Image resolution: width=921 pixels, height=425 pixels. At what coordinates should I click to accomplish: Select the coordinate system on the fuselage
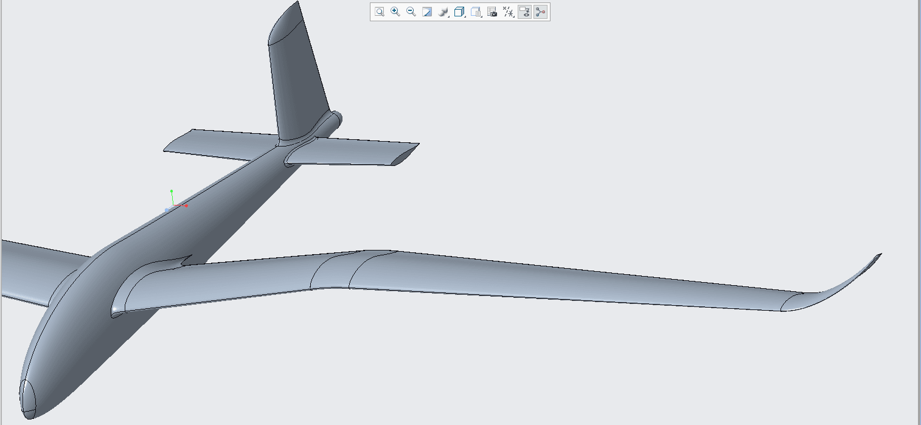pos(174,205)
